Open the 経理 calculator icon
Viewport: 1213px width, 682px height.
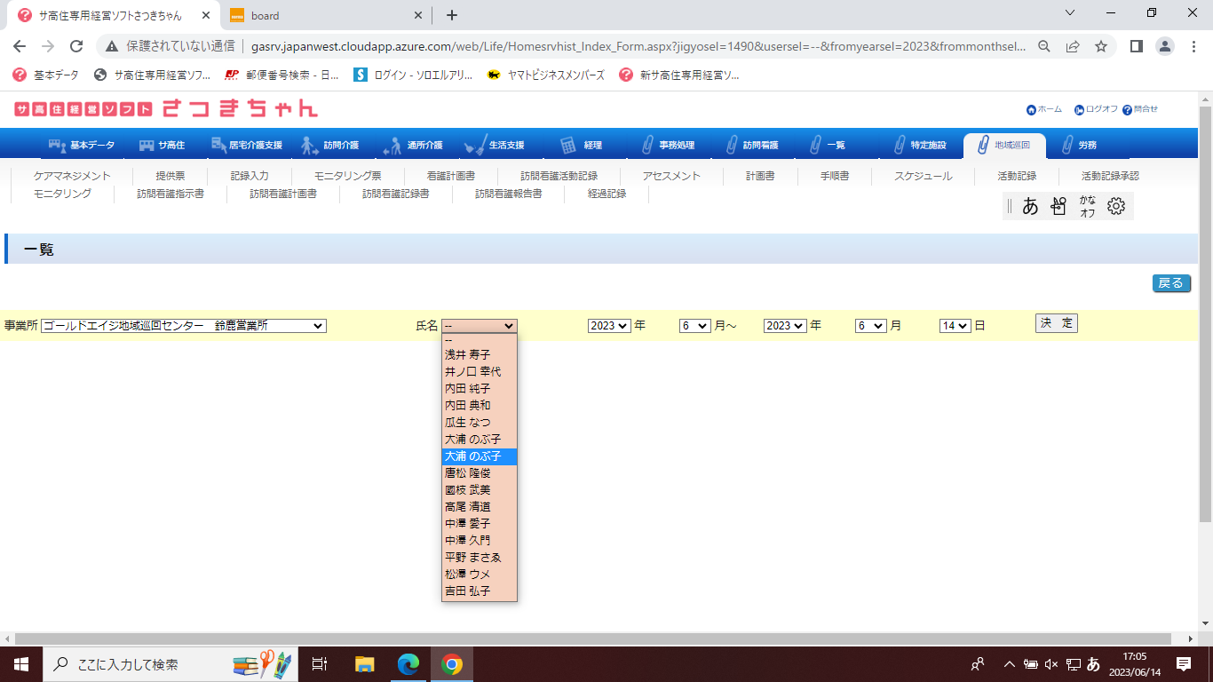coord(568,145)
